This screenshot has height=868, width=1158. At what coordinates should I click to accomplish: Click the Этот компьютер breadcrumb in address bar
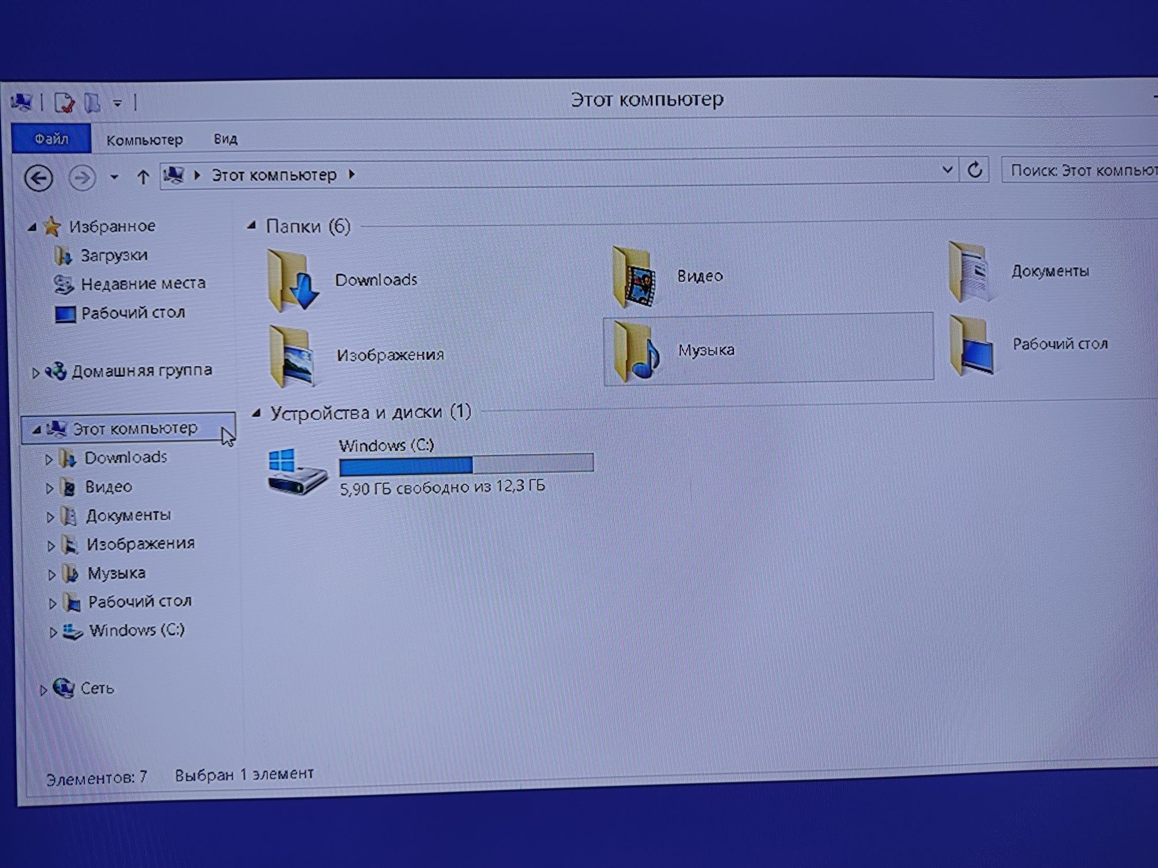pos(274,175)
